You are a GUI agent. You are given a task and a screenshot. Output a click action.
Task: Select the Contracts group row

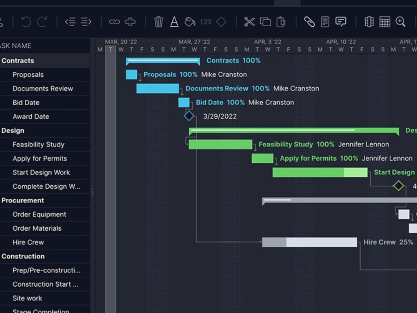click(45, 61)
